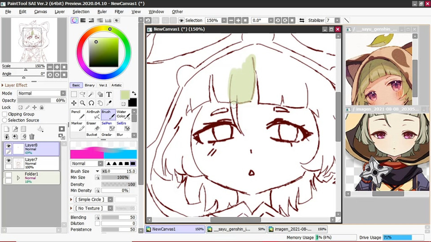The height and width of the screenshot is (242, 431).
Task: Choose the Water Color brush
Action: tap(123, 114)
